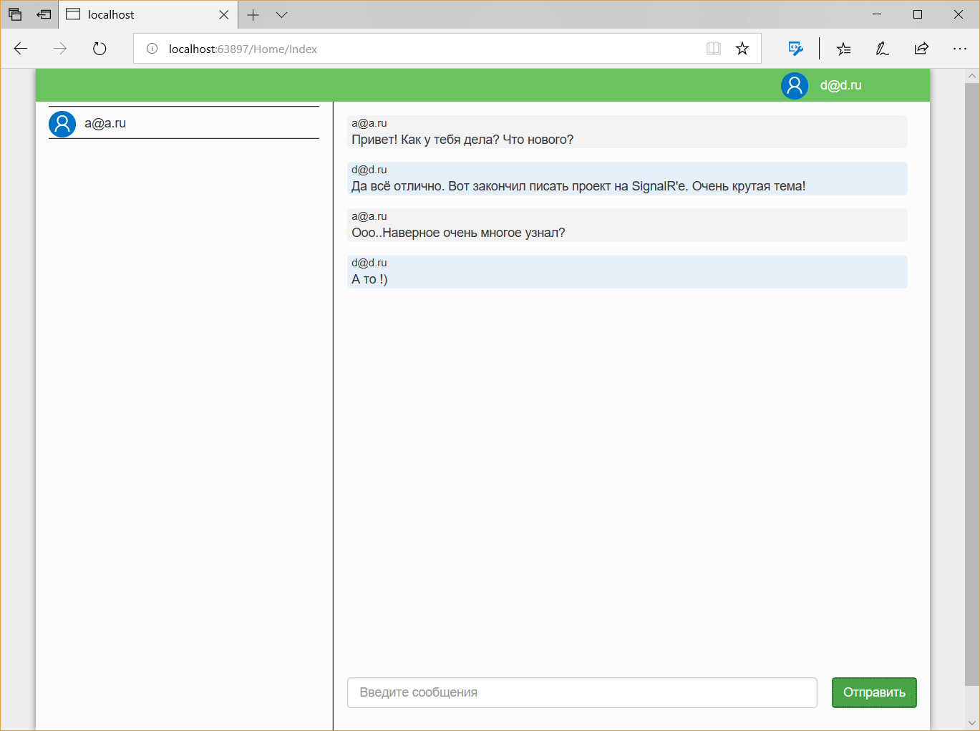Image resolution: width=980 pixels, height=731 pixels.
Task: Open the tab preview chevron
Action: 281,14
